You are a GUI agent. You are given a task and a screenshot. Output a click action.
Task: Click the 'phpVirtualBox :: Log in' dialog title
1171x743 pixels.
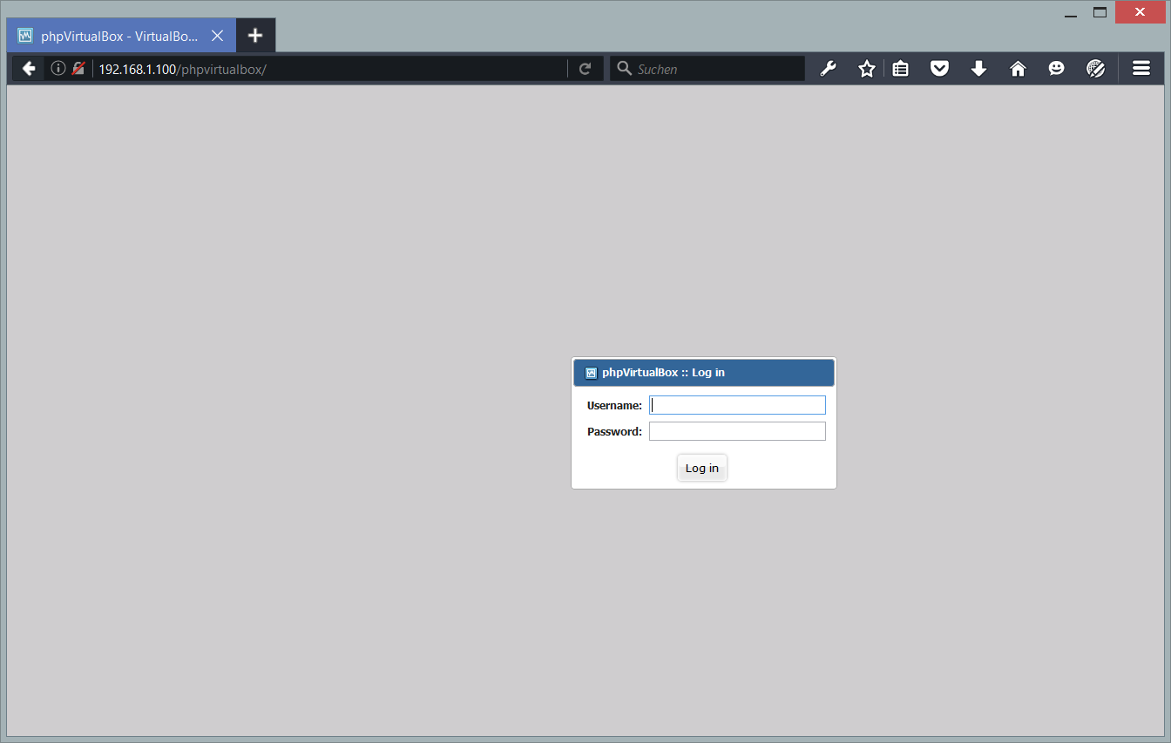(x=663, y=373)
